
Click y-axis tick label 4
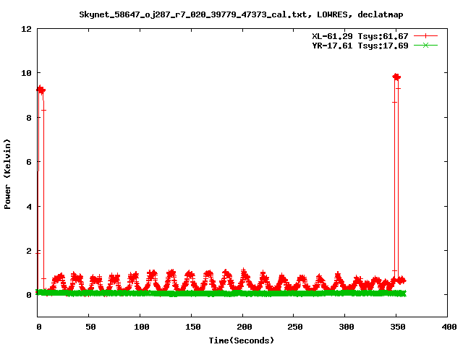pyautogui.click(x=29, y=207)
